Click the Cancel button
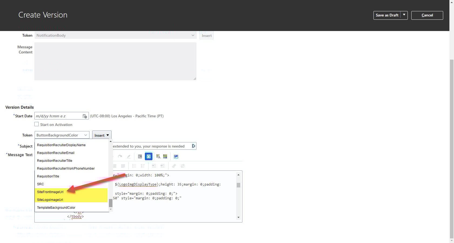Screen dimensions: 454x243 coord(427,15)
